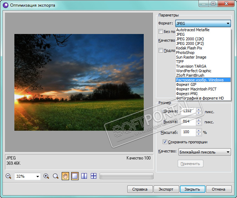This screenshot has width=237, height=198.
Task: Select the zoom-to-fit magnifier icon
Action: click(56, 176)
